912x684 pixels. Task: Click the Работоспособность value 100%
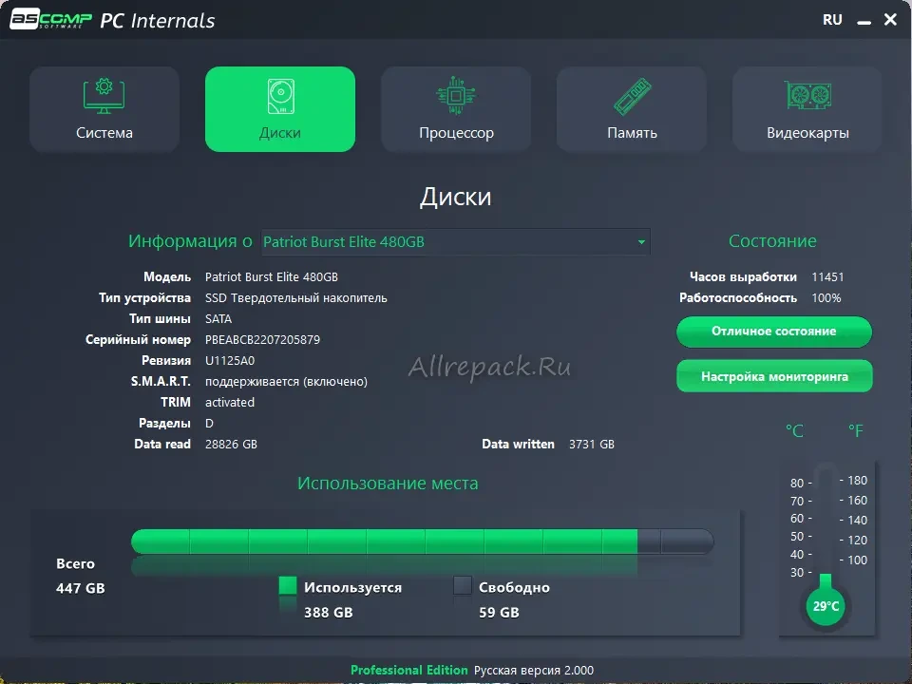pos(826,297)
